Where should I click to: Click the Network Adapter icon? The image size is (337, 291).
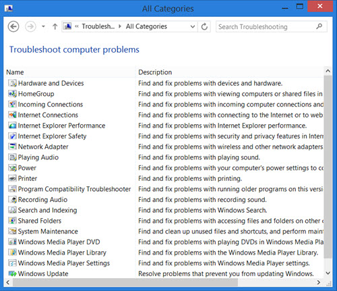pos(12,147)
